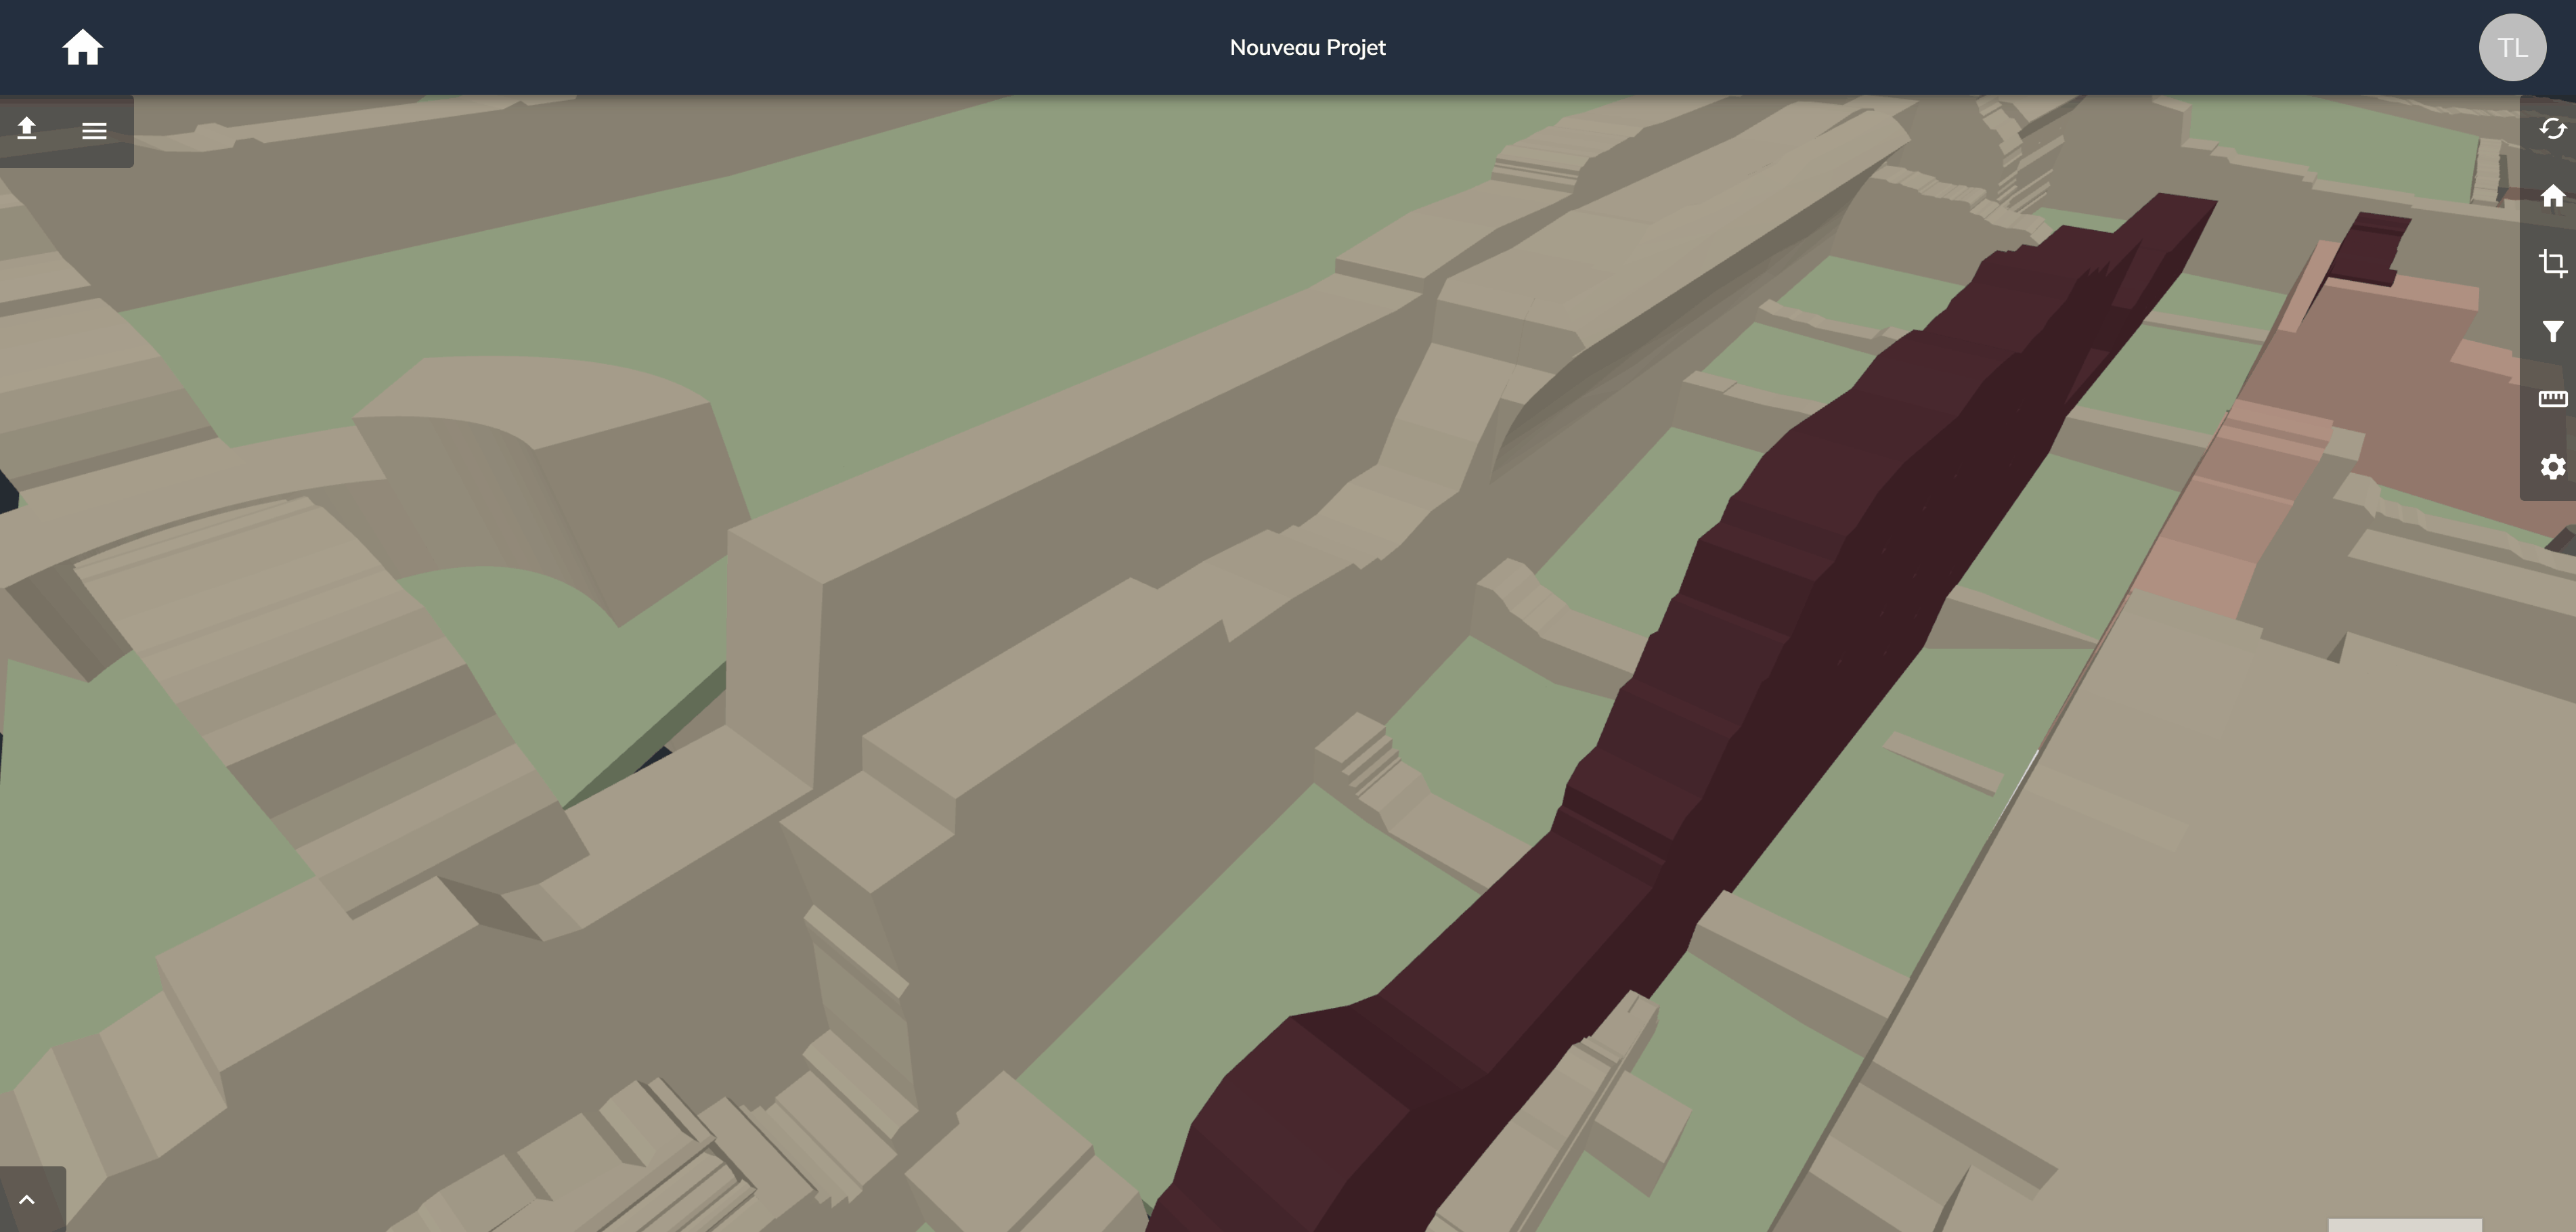Open the TL user avatar menu

point(2512,47)
